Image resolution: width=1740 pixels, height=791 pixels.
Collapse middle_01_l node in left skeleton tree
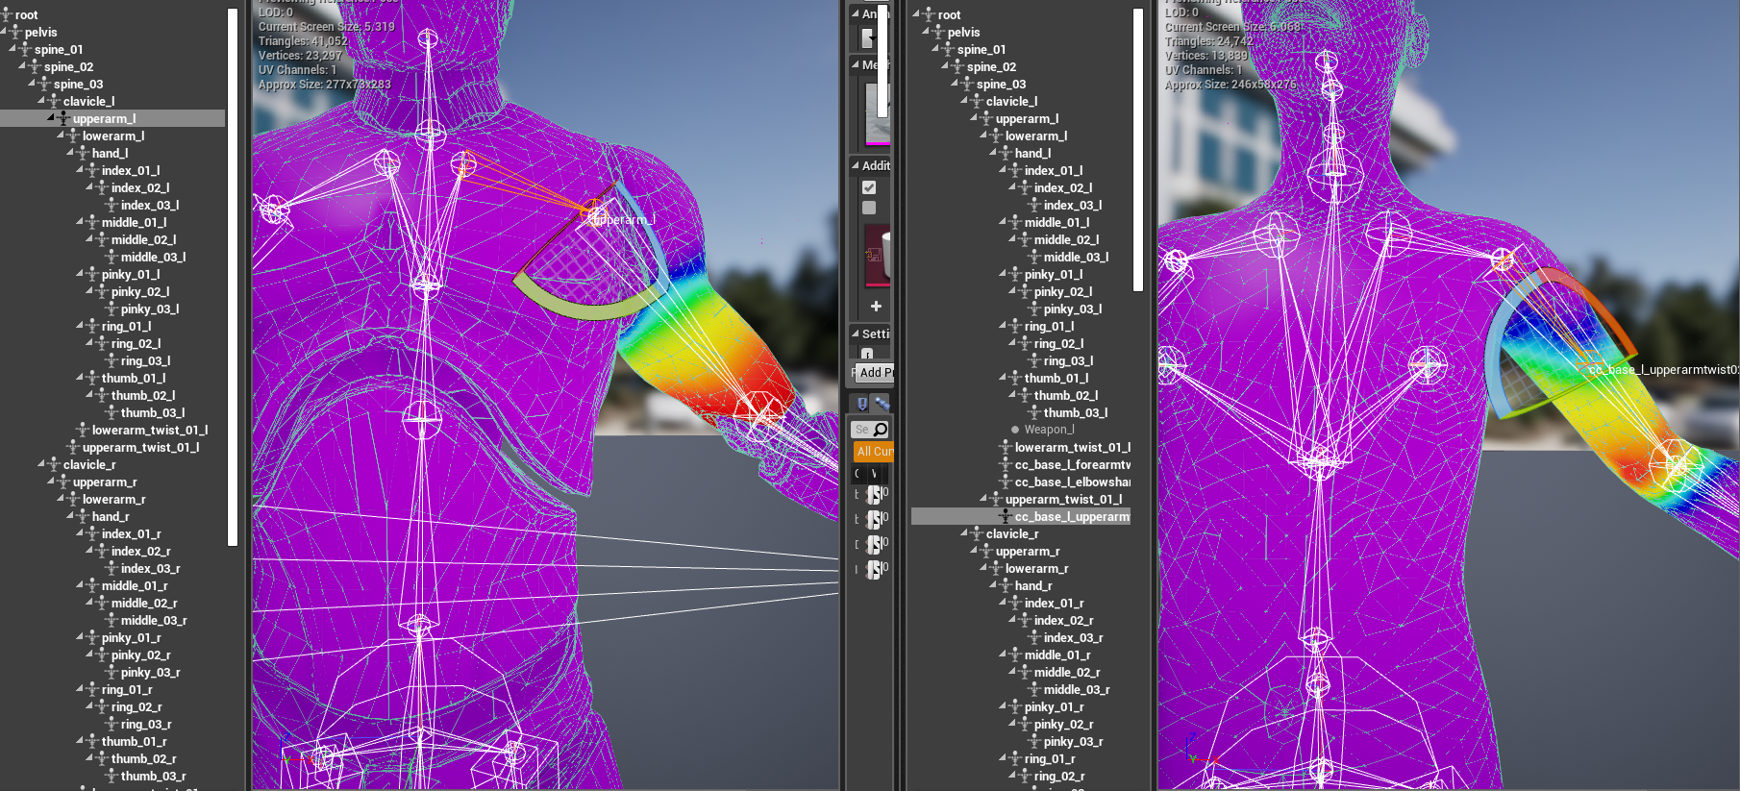[x=81, y=222]
